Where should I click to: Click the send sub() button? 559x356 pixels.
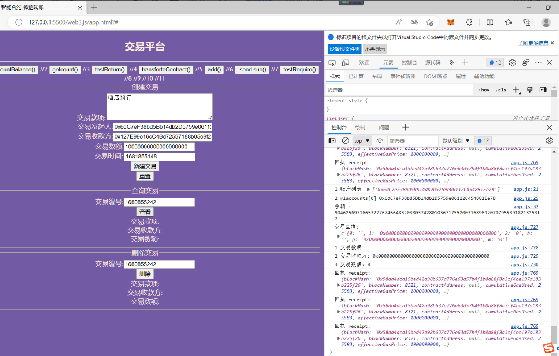(253, 69)
